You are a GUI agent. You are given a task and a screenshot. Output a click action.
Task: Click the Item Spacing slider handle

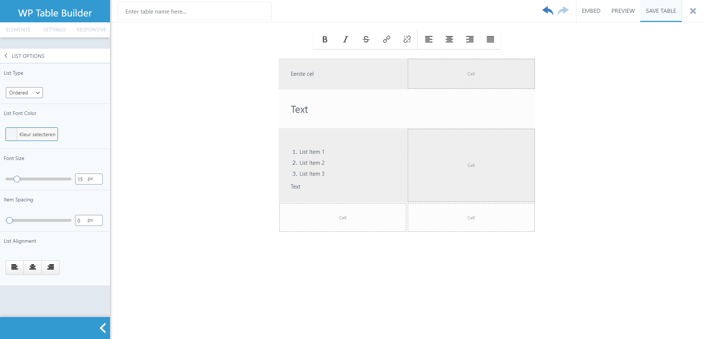click(10, 220)
